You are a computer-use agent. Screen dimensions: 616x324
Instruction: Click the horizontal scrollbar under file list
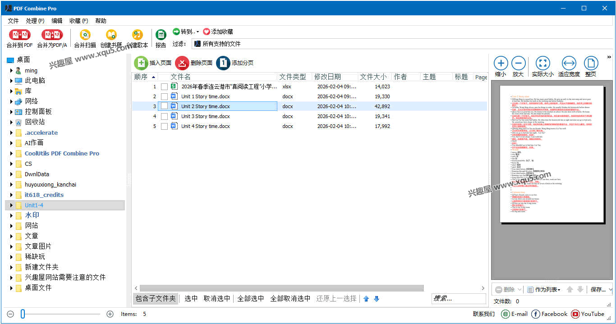[282, 288]
